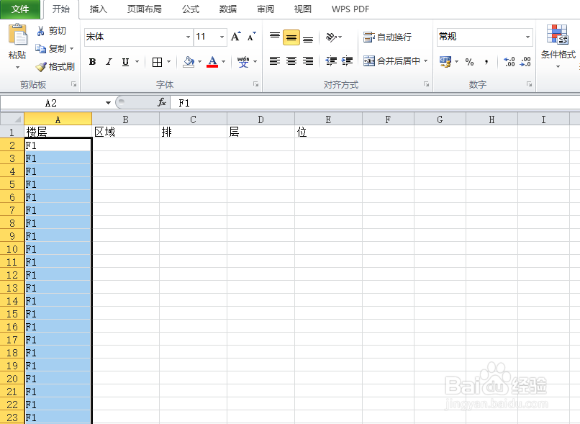Toggle Bold formatting

[93, 62]
